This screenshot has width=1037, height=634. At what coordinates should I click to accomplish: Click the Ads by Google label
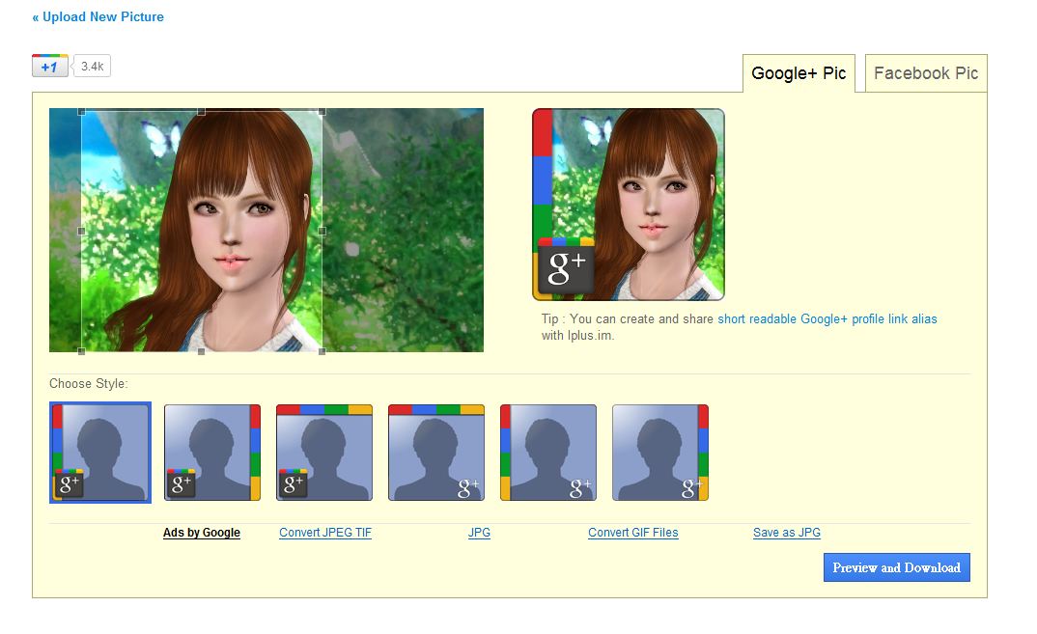(202, 533)
